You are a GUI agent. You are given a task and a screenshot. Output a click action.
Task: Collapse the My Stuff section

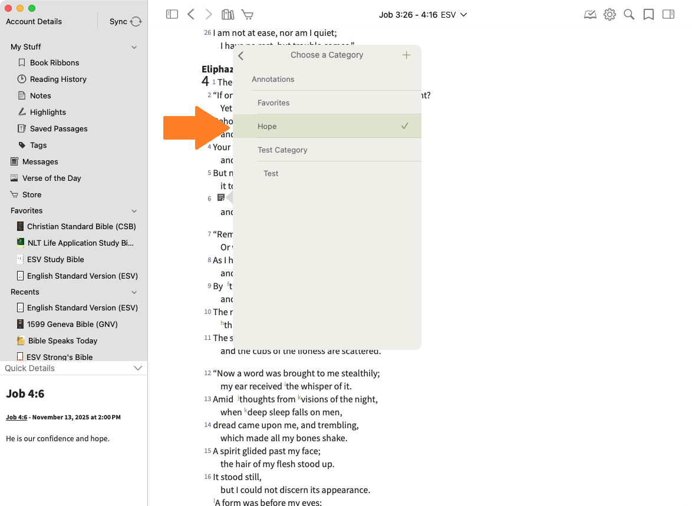click(134, 47)
